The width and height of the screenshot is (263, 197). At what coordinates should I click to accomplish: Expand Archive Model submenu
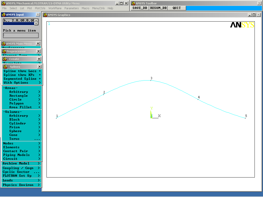tap(21, 163)
